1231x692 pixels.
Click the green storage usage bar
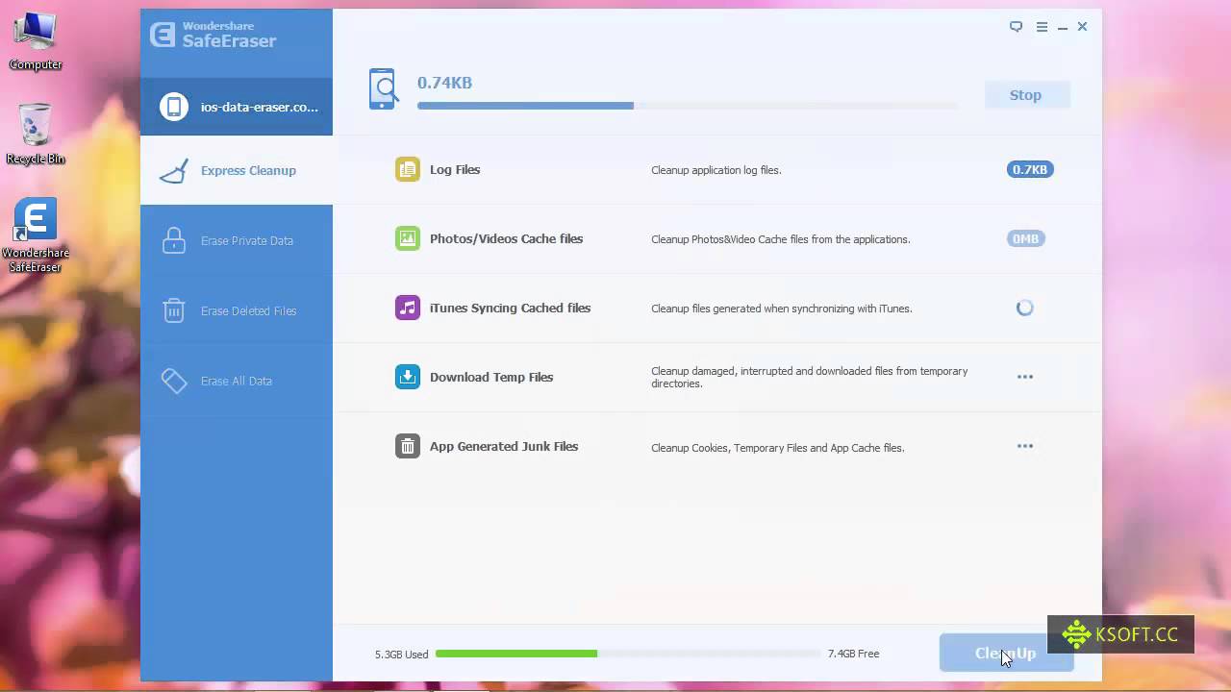tap(516, 654)
